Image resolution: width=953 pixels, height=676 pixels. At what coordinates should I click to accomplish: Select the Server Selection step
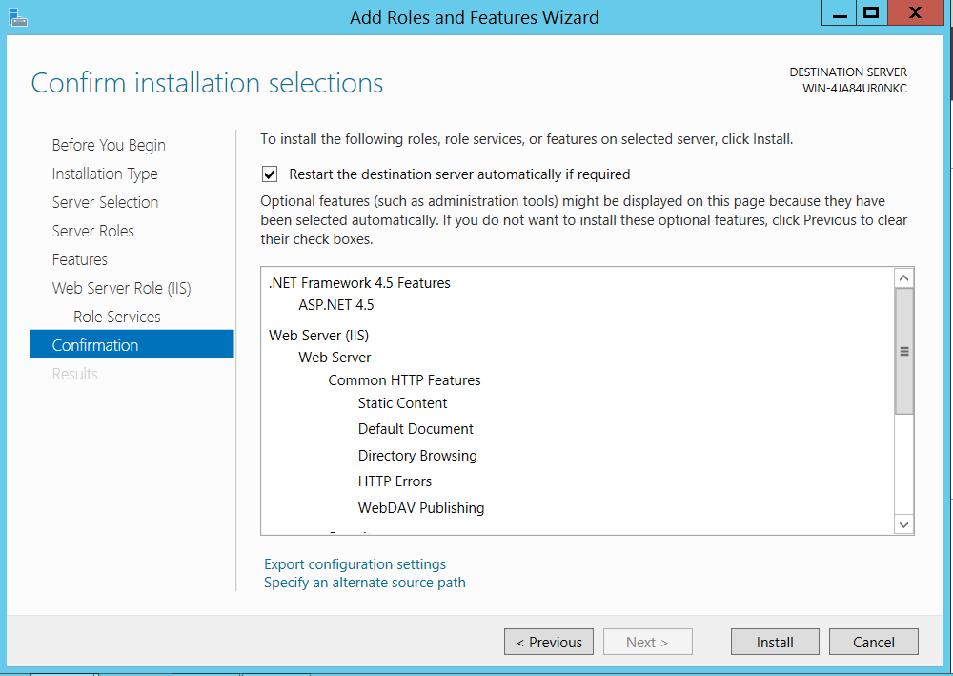pos(105,202)
